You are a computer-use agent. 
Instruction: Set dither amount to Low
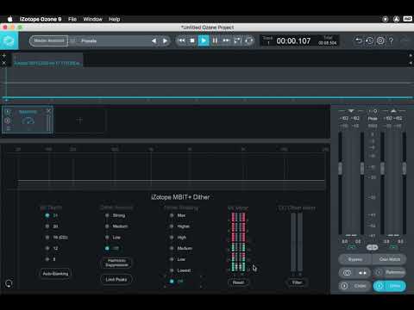(113, 238)
